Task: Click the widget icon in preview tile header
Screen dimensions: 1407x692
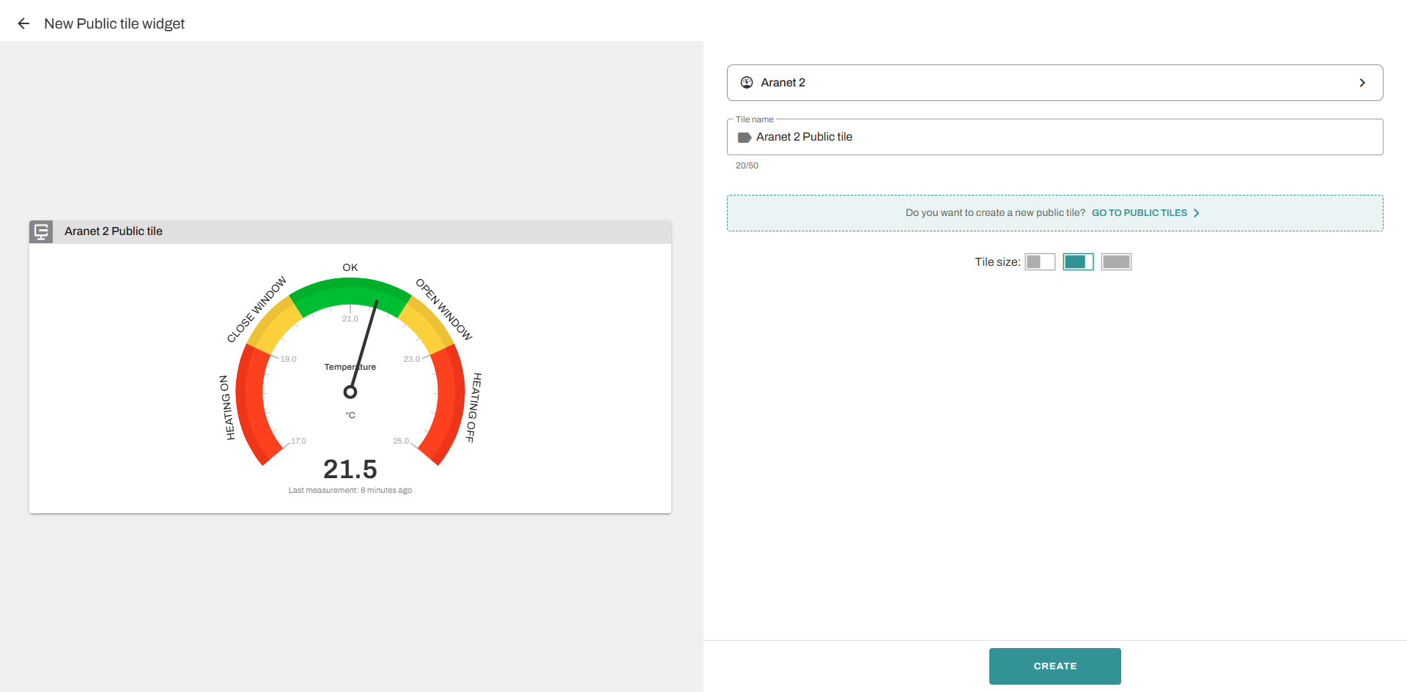Action: click(x=41, y=231)
